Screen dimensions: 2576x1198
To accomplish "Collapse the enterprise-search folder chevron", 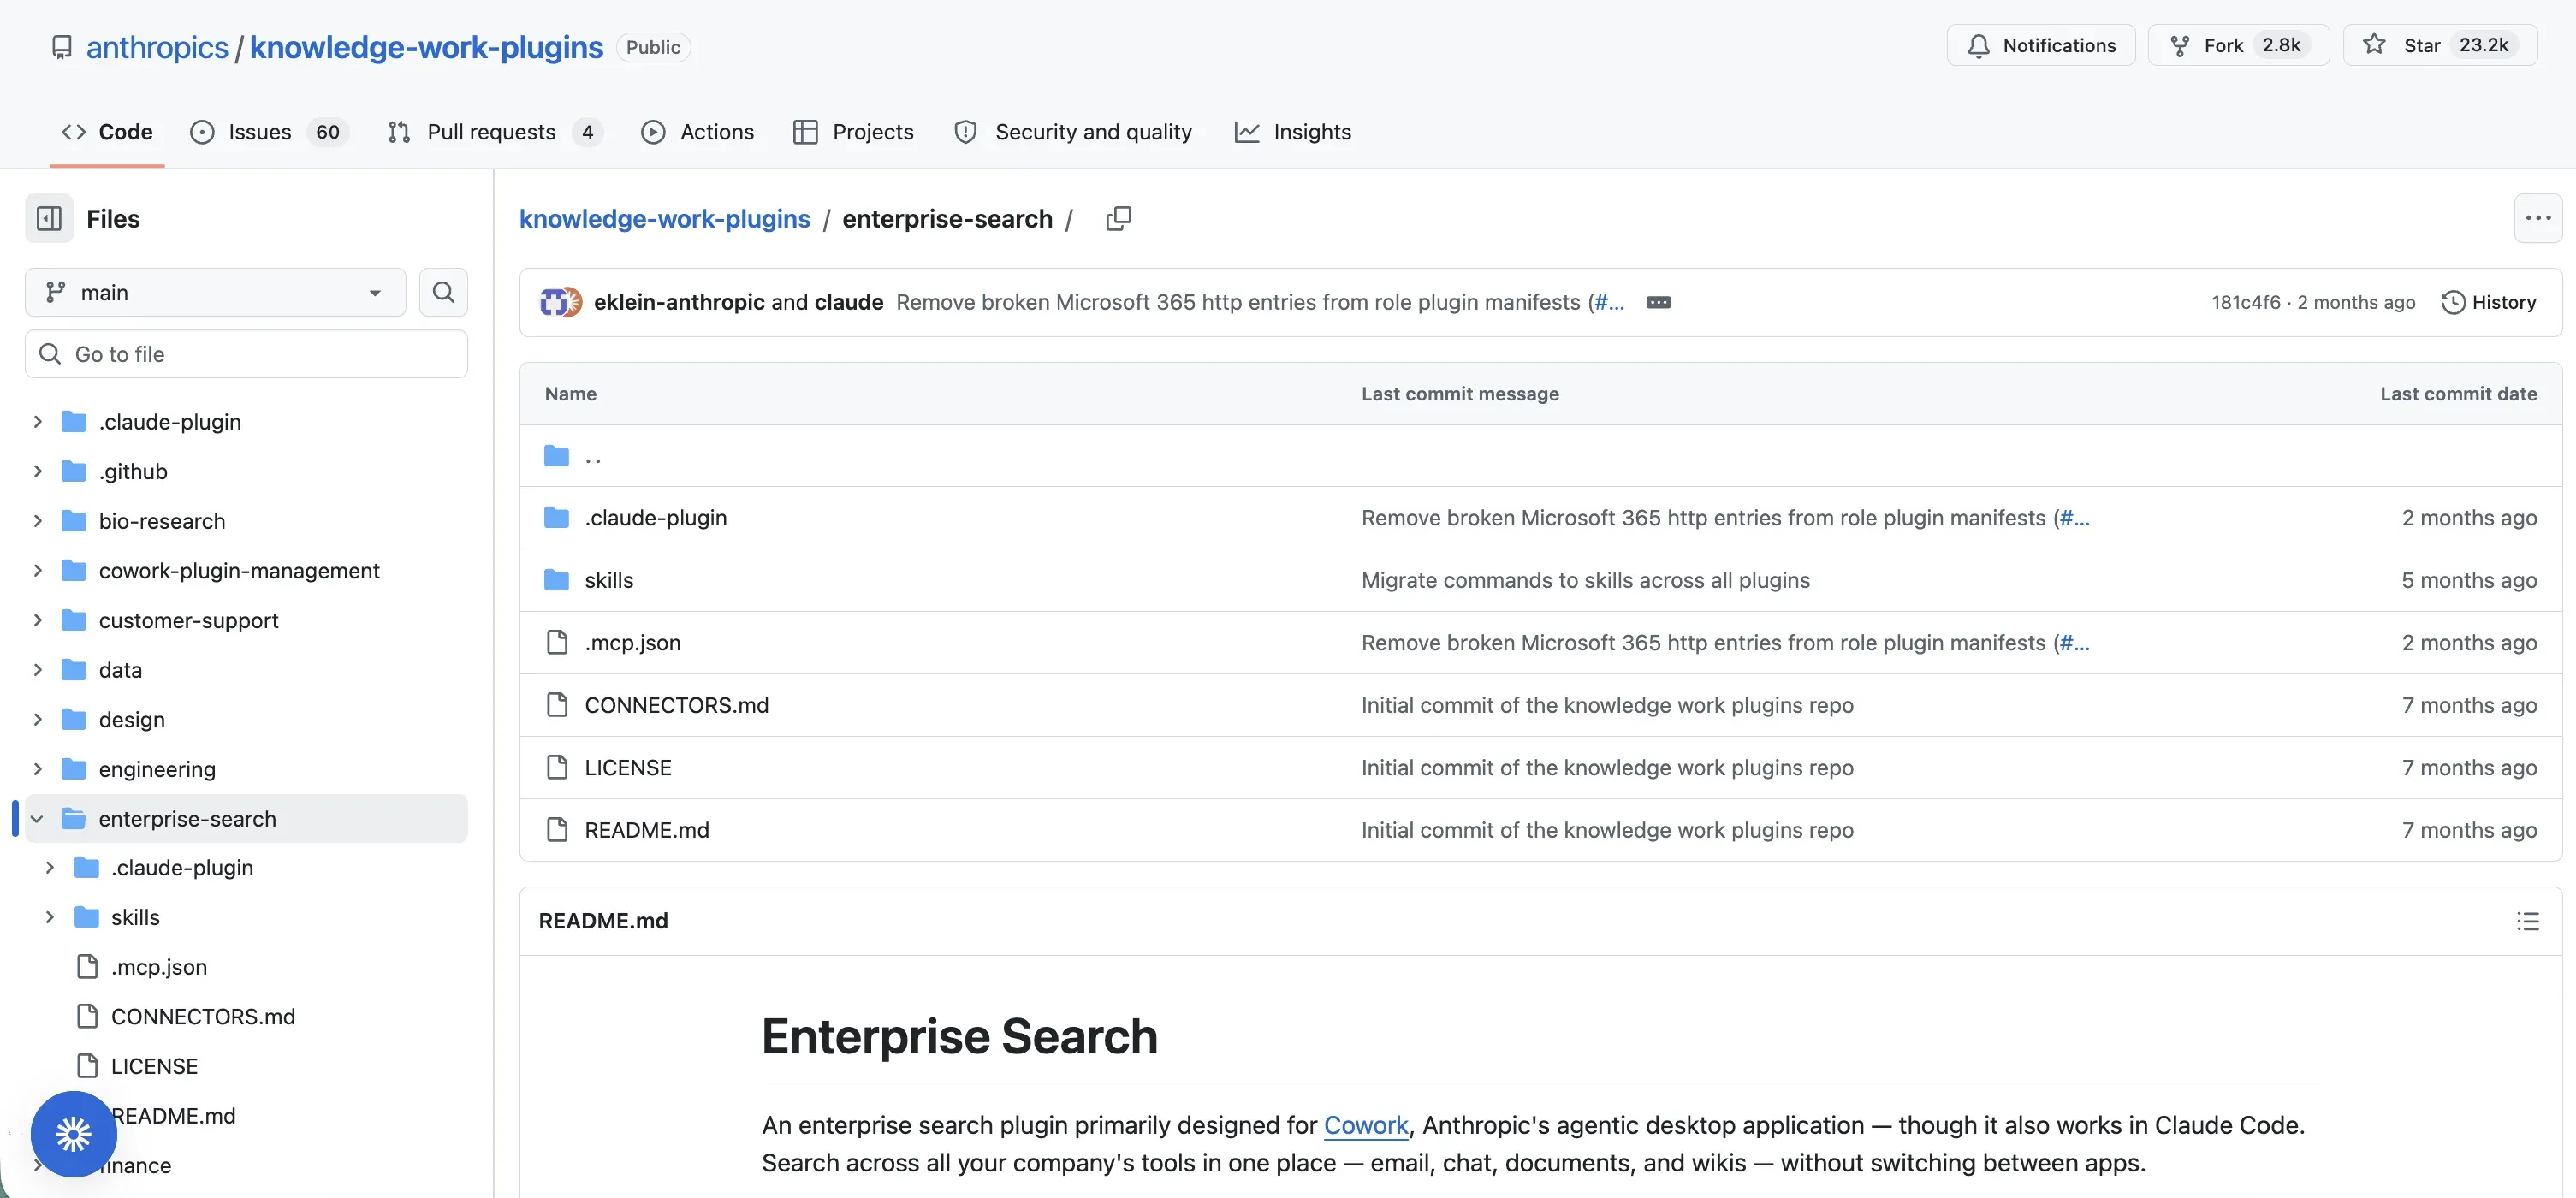I will pyautogui.click(x=37, y=819).
